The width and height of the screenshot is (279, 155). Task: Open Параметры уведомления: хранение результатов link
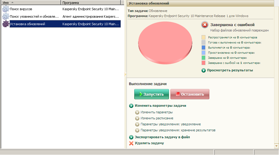[178, 130]
